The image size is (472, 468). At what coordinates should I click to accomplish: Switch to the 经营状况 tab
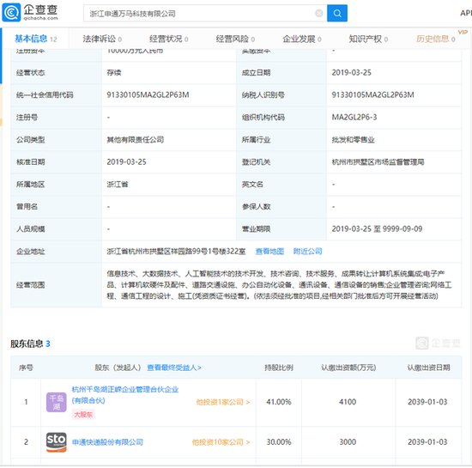click(x=168, y=39)
